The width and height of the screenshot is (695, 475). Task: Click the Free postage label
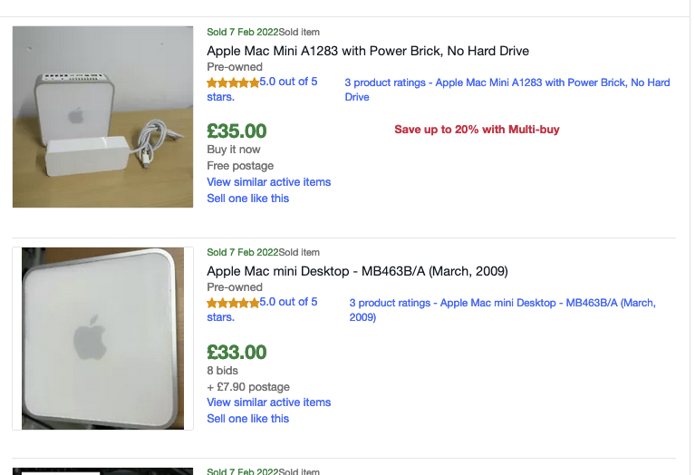[240, 166]
